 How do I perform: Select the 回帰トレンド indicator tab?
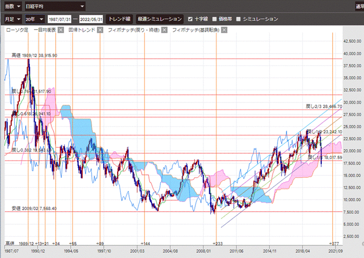point(82,30)
